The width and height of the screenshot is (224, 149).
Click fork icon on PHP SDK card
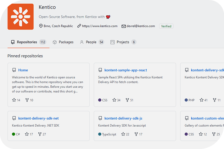coord(215,100)
